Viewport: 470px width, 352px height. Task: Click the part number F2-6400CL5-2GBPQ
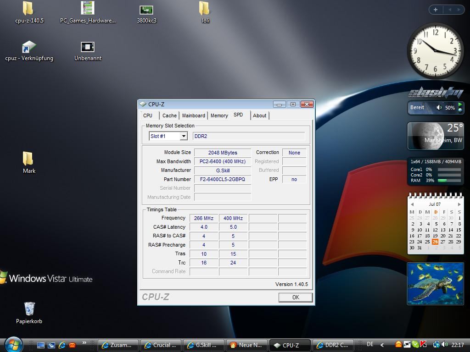pyautogui.click(x=223, y=179)
